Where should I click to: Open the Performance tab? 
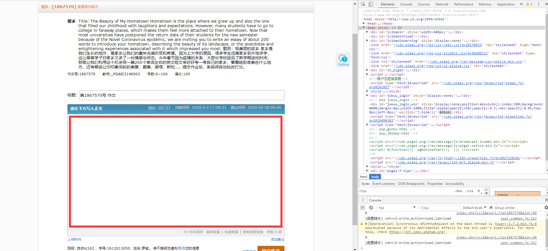(463, 4)
